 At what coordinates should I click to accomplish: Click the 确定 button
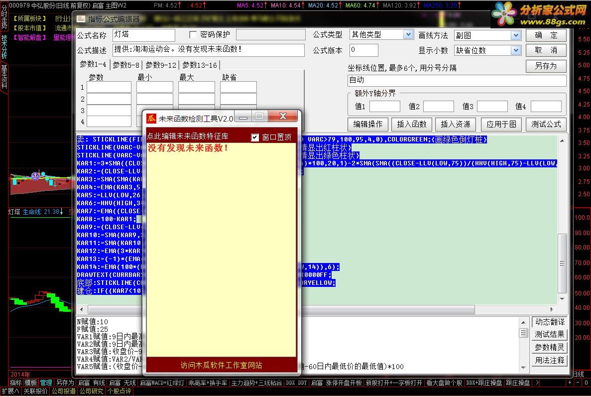click(x=546, y=35)
